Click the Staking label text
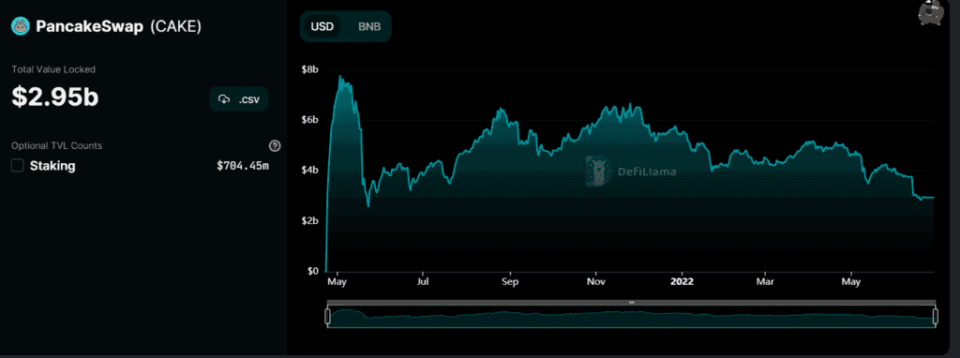Screen dimensions: 960x358 click(52, 166)
